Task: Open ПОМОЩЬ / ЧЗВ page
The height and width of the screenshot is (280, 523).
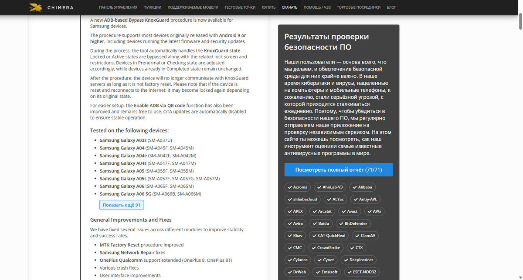Action: [317, 7]
